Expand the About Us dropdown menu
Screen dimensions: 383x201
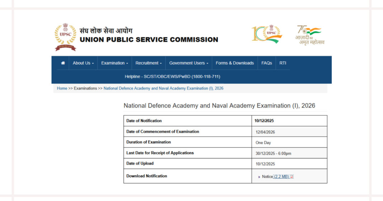pyautogui.click(x=83, y=63)
